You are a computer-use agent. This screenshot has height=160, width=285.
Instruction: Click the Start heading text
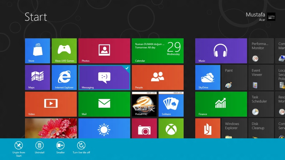point(36,17)
